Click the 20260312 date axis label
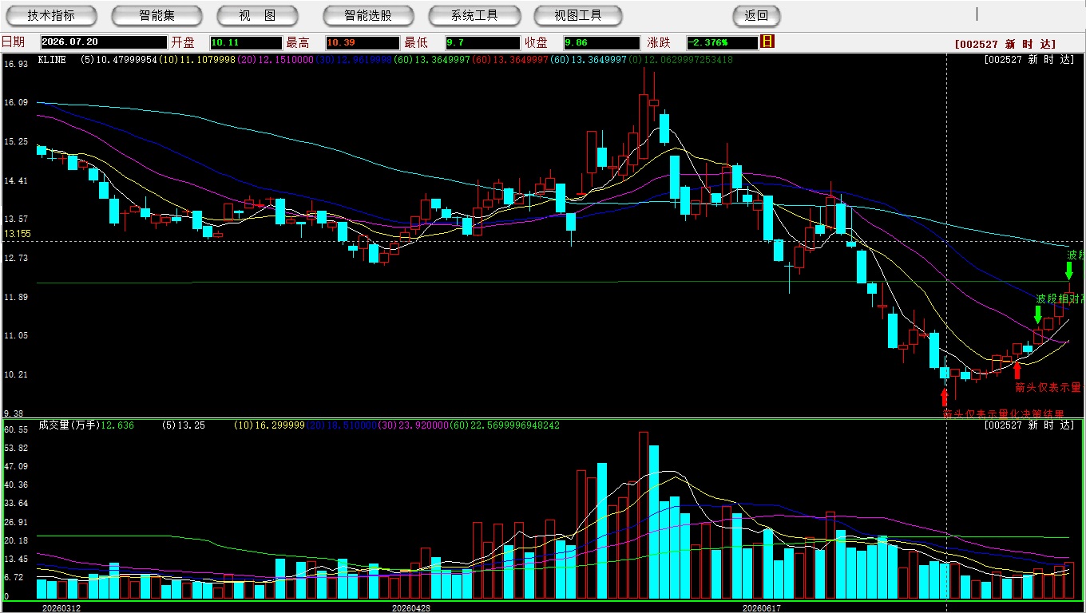 [61, 607]
